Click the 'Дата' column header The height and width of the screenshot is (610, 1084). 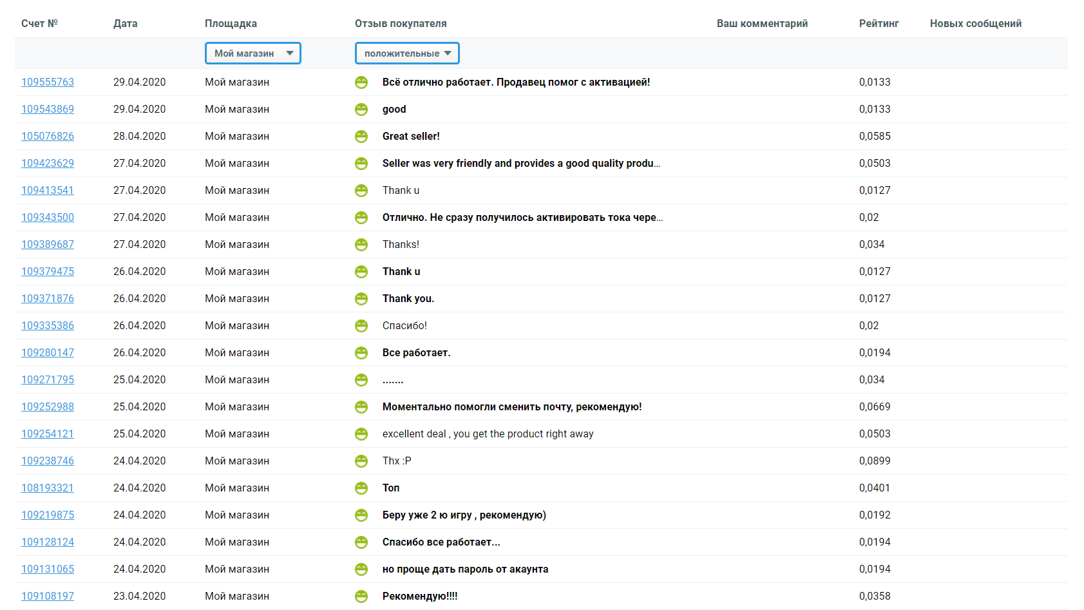point(125,24)
